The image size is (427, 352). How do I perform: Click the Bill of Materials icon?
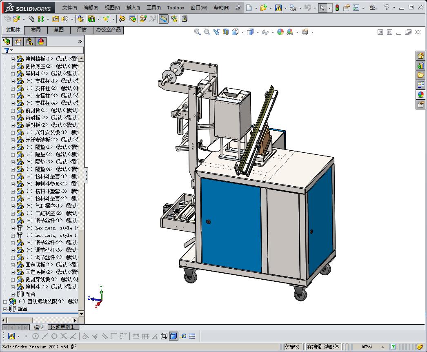pos(133,19)
